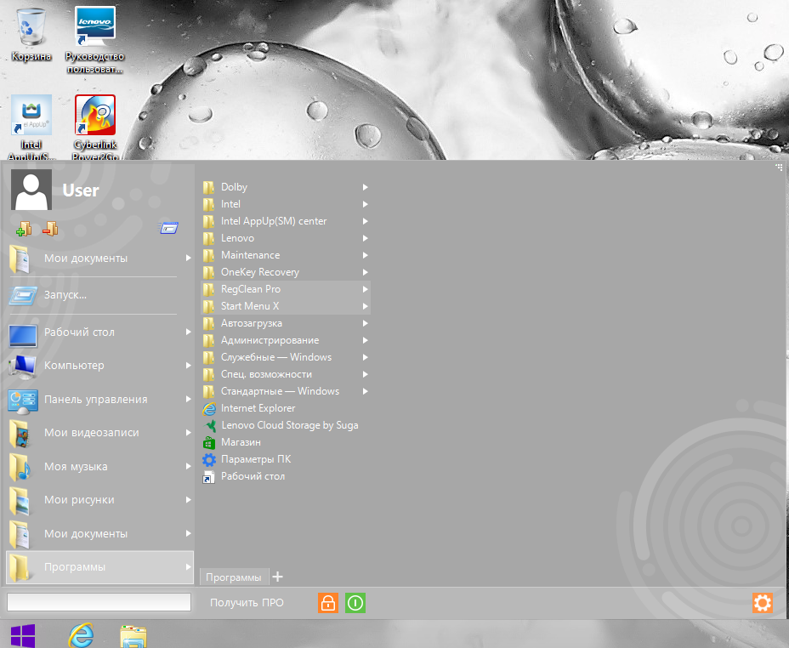
Task: Expand the RegClean Pro submenu arrow
Action: pyautogui.click(x=366, y=289)
